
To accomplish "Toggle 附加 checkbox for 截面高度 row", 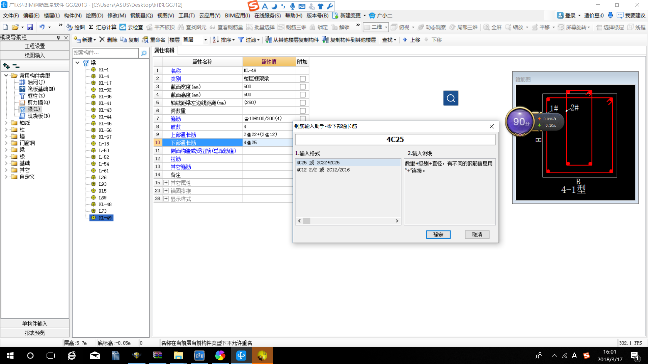I will (302, 95).
